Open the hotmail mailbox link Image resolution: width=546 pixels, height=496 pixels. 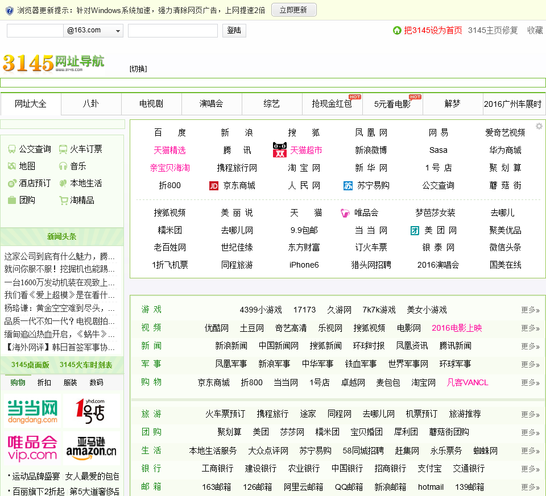click(x=431, y=487)
